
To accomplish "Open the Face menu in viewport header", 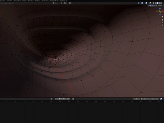I will click(10, 3).
